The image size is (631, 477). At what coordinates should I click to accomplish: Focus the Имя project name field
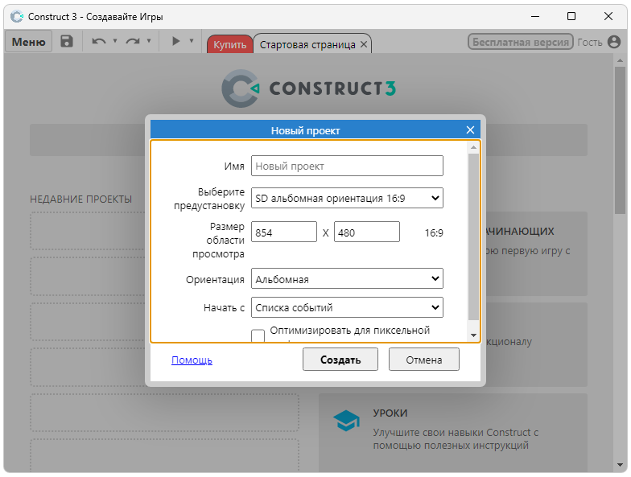click(347, 166)
